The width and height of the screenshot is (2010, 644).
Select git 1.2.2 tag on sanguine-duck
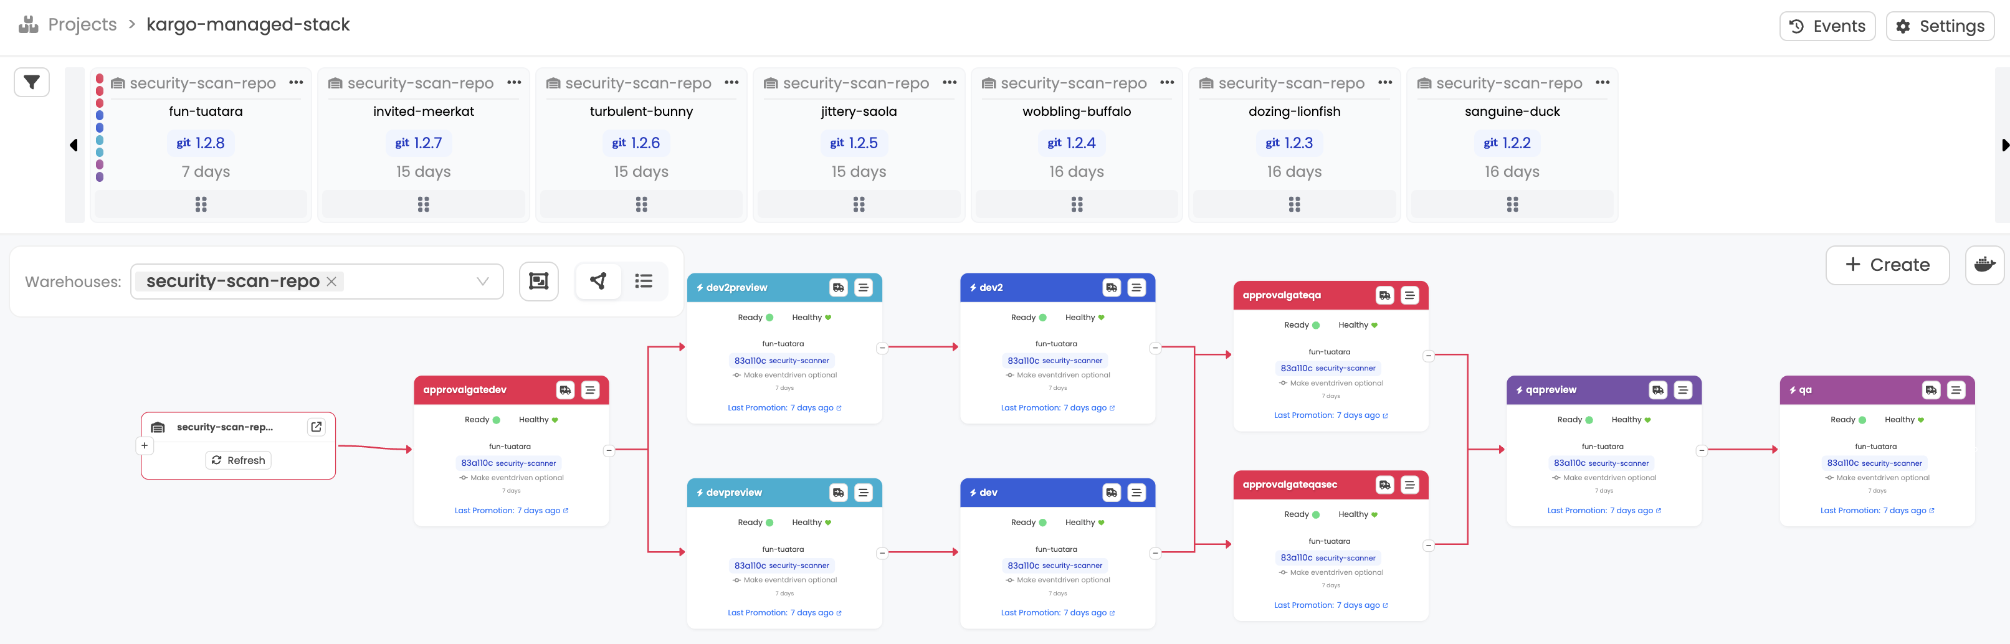tap(1507, 143)
